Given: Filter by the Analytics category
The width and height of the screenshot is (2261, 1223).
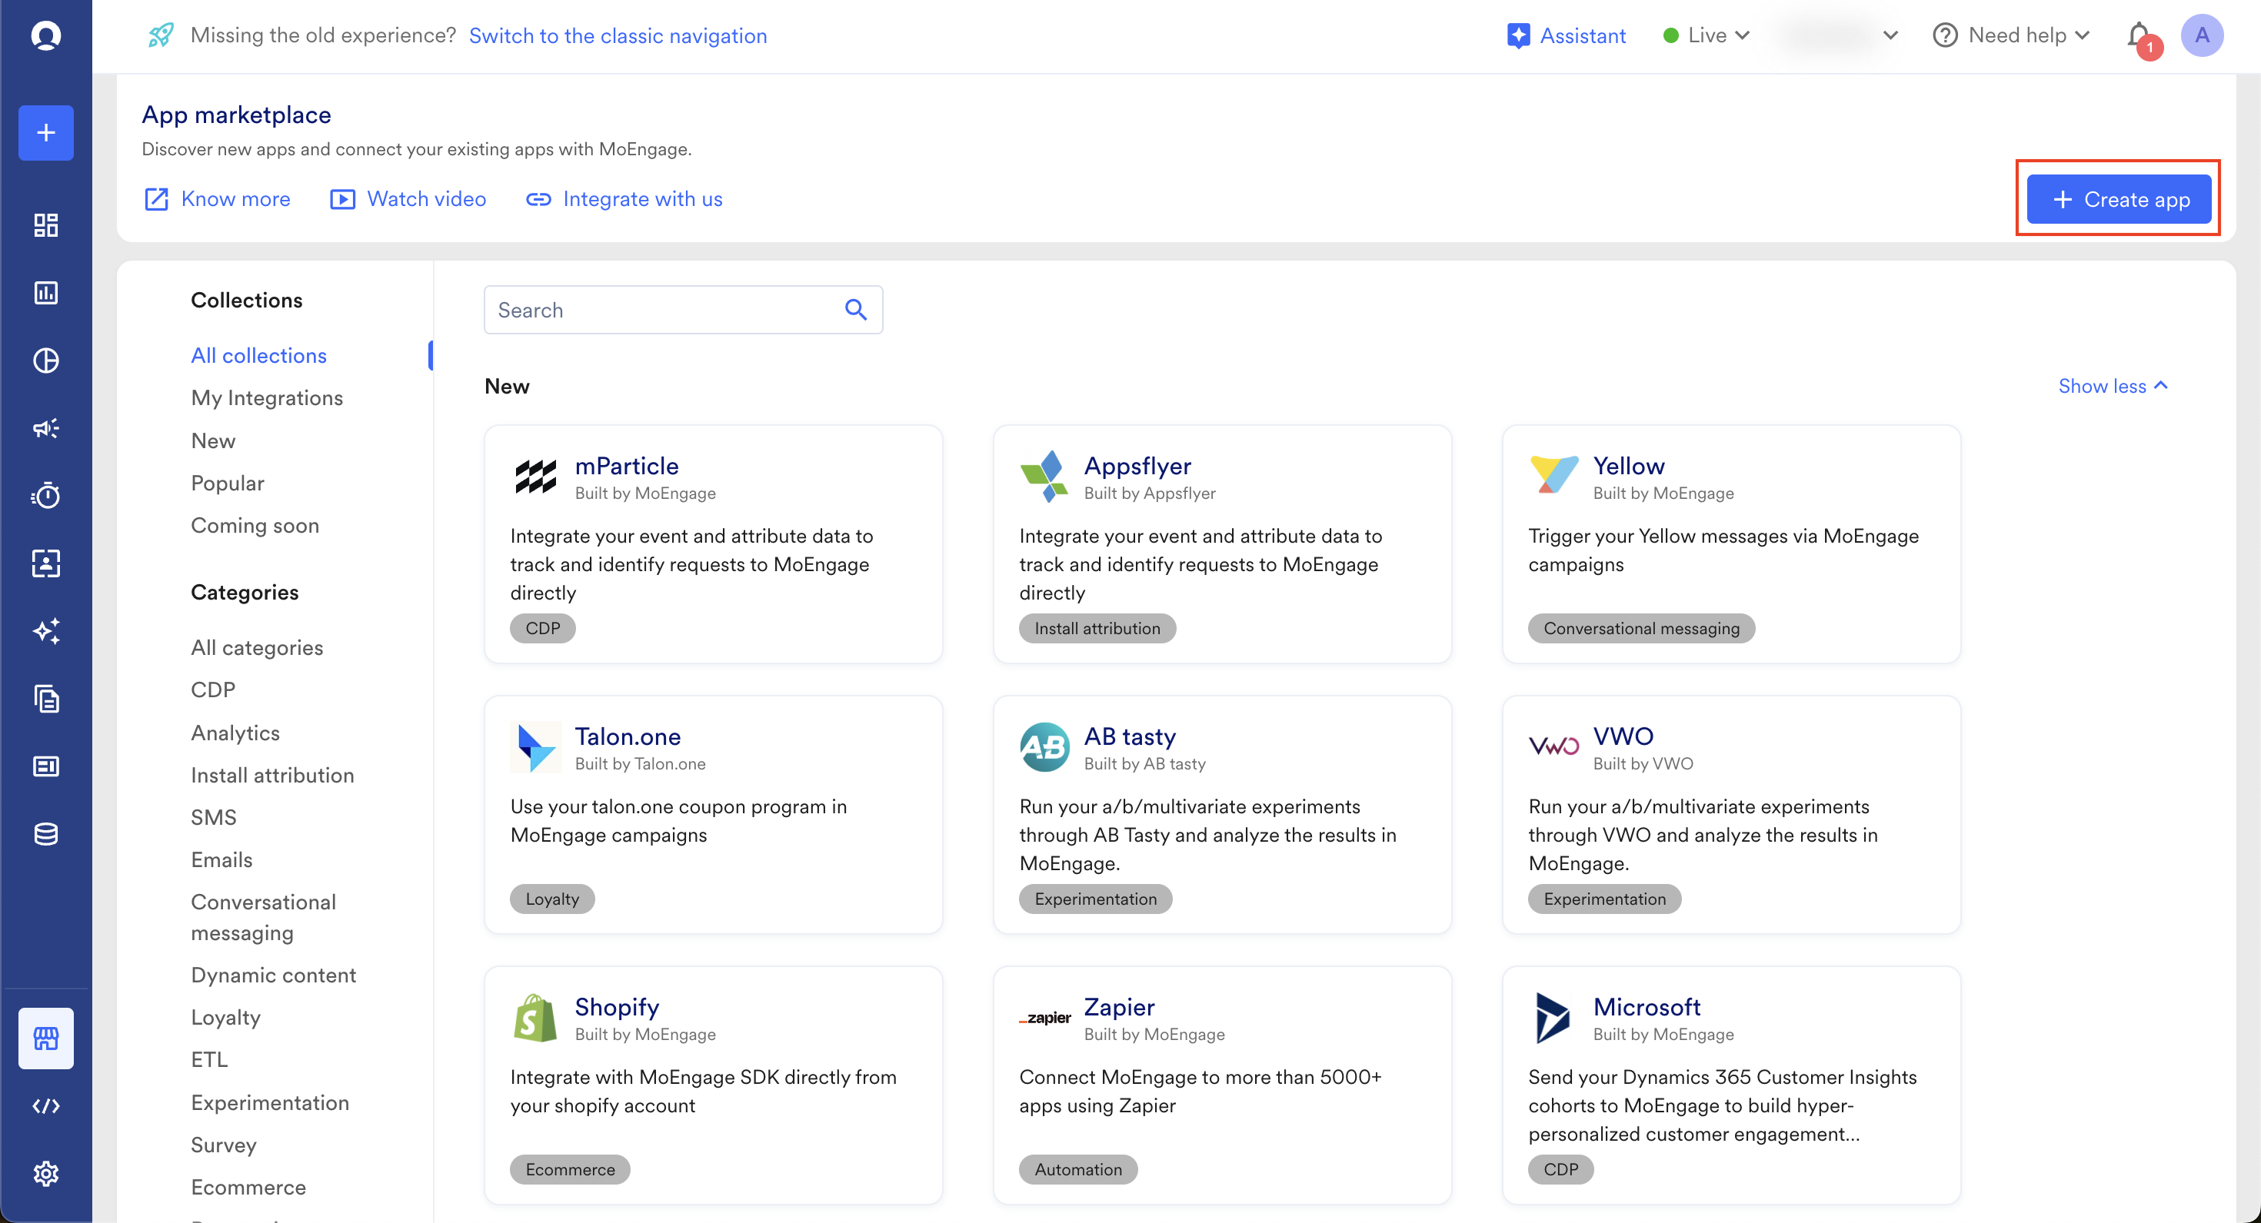Looking at the screenshot, I should [x=235, y=733].
